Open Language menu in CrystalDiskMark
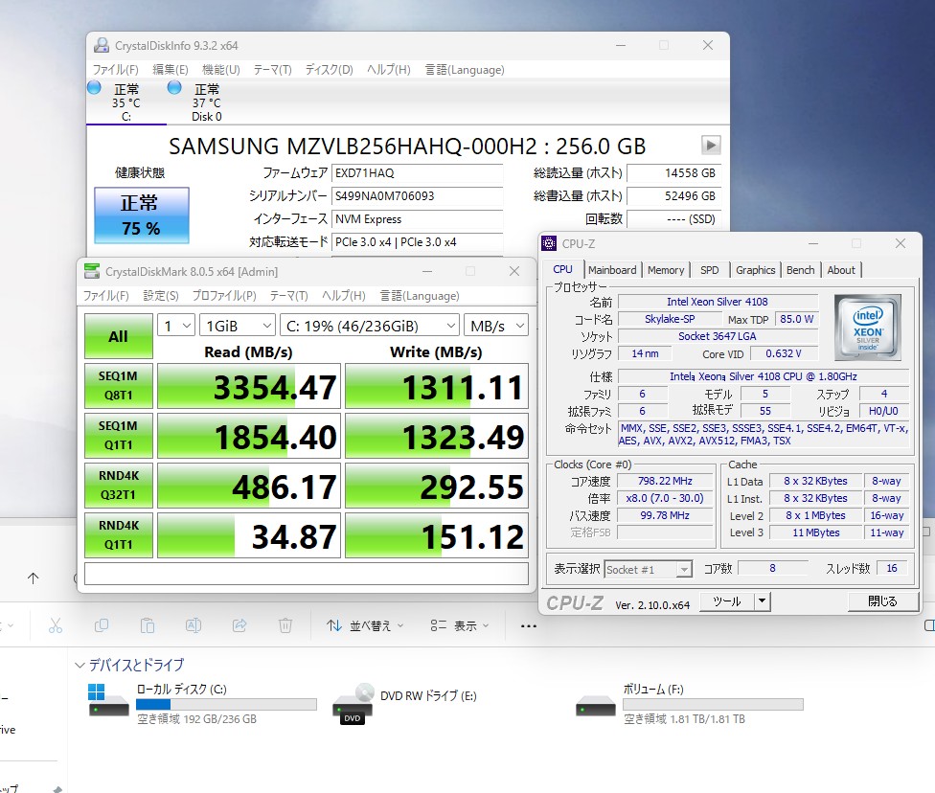The height and width of the screenshot is (793, 935). pos(420,296)
